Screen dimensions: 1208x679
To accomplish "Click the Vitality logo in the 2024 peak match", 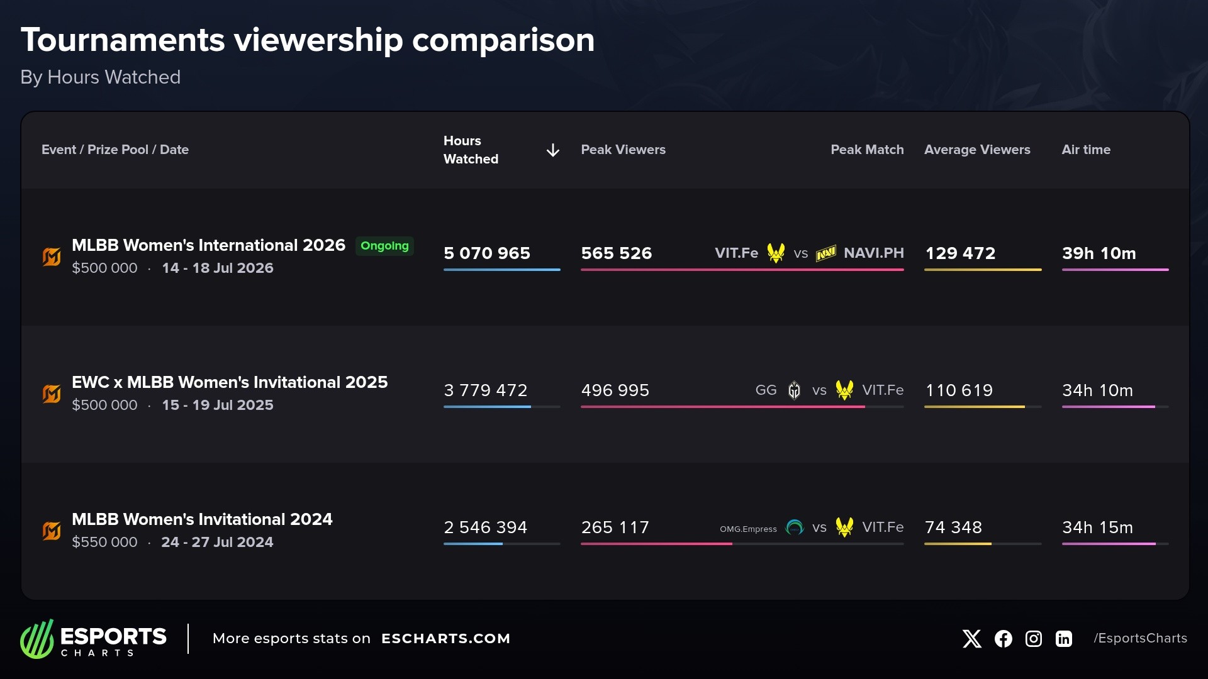I will pos(844,527).
